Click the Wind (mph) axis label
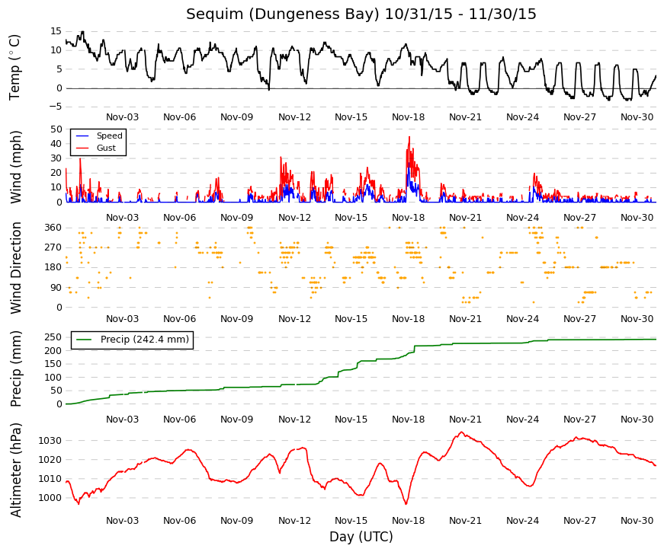The height and width of the screenshot is (552, 664). [16, 167]
